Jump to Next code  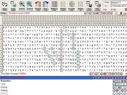coord(46,4)
